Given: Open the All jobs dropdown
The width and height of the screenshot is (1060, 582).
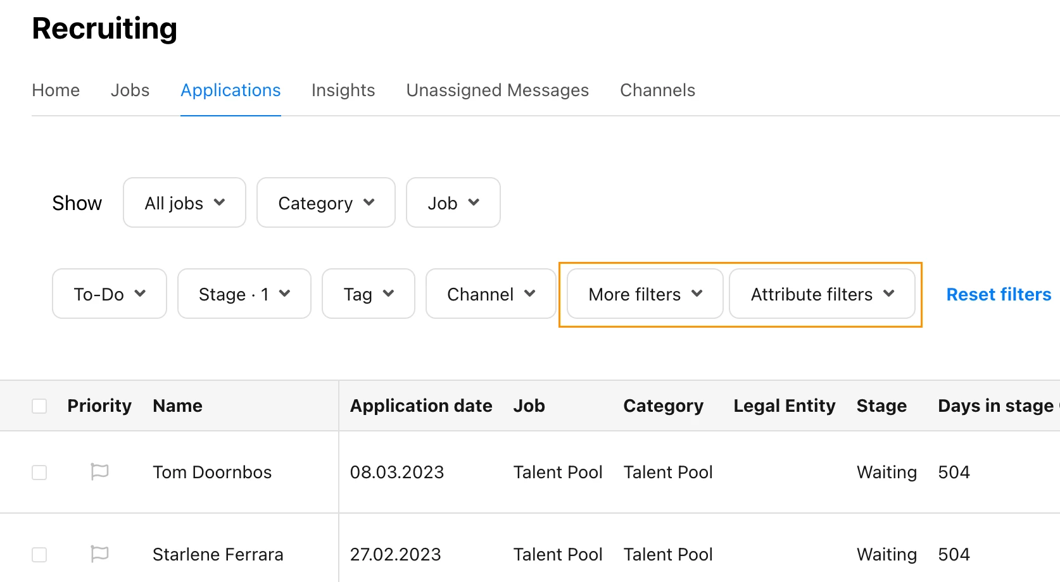Looking at the screenshot, I should (x=184, y=202).
